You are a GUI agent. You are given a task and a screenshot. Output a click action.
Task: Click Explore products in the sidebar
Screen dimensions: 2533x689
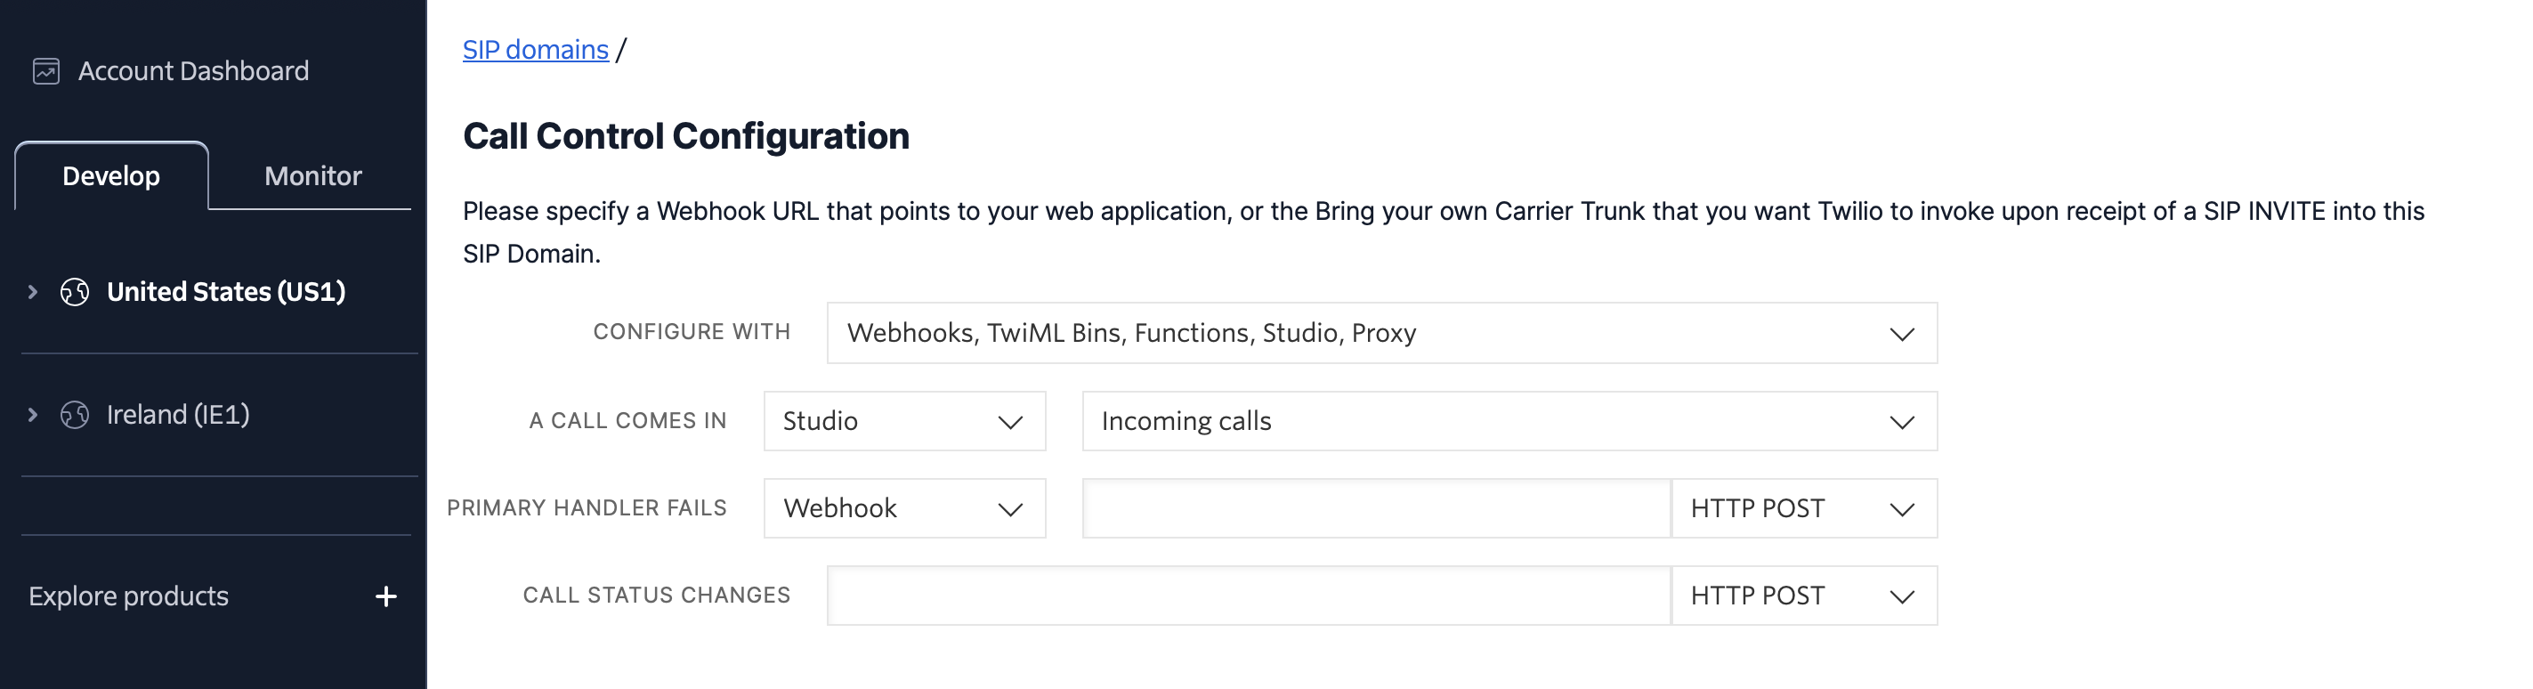(x=129, y=596)
